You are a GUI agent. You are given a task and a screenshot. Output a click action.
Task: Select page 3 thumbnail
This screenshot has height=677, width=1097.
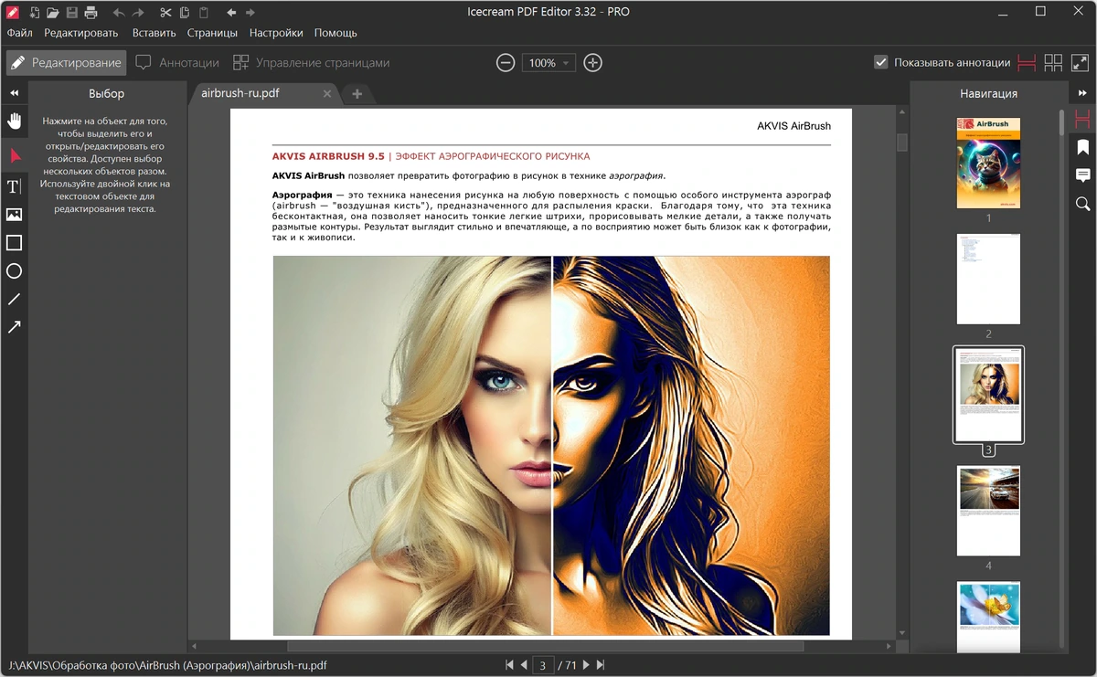click(x=988, y=395)
